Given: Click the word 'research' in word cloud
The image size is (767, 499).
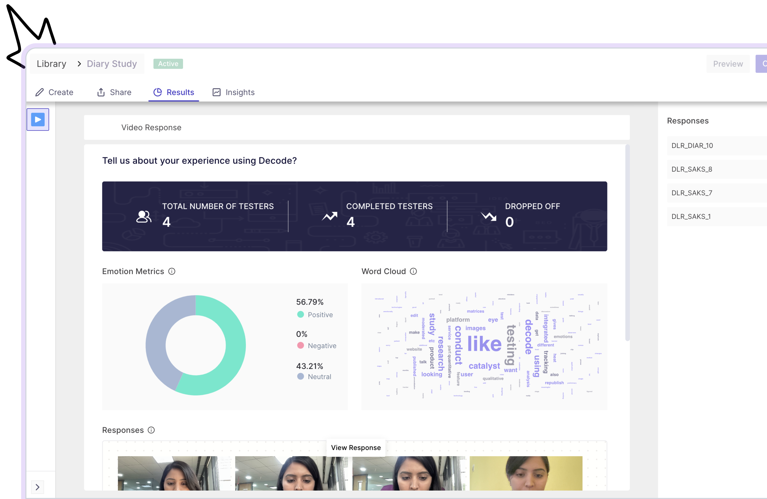Looking at the screenshot, I should (x=441, y=353).
